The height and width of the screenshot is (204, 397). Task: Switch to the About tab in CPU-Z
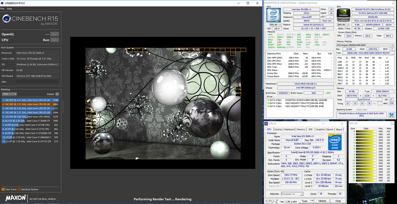339,129
